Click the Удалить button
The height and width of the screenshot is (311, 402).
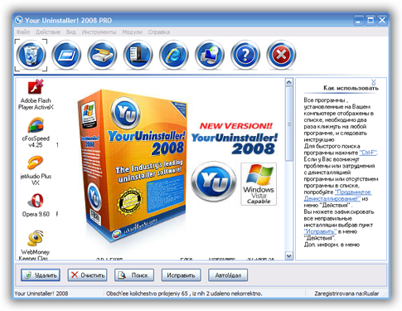tap(41, 275)
